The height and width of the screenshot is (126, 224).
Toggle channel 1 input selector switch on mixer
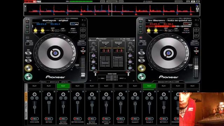point(105,44)
